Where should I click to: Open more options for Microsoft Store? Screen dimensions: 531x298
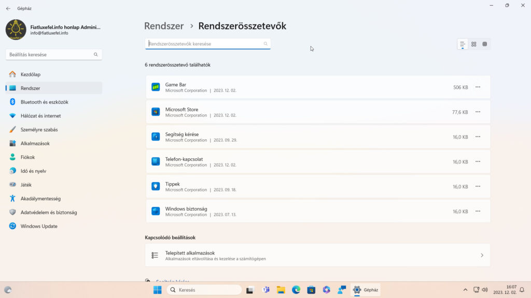(x=478, y=112)
